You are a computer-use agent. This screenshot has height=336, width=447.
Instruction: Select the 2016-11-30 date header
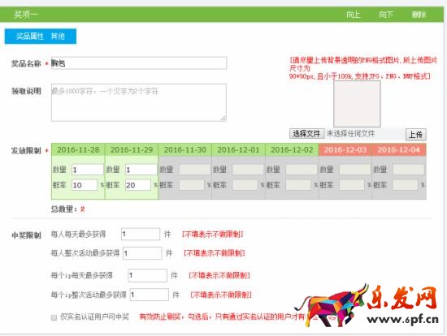click(x=185, y=150)
